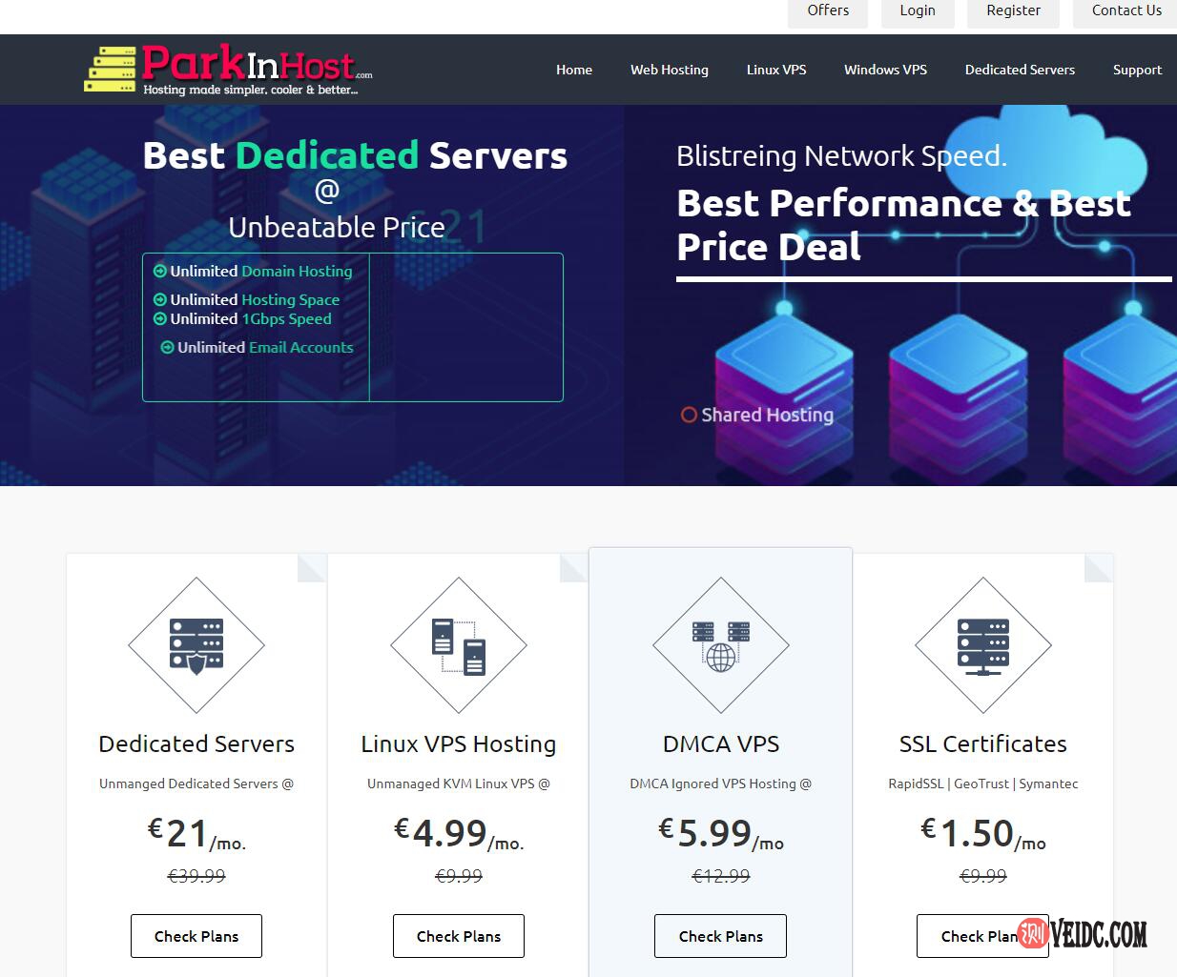Select the Dedicated Servers shield icon

pyautogui.click(x=196, y=644)
